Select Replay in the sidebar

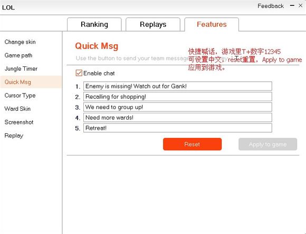(x=14, y=135)
